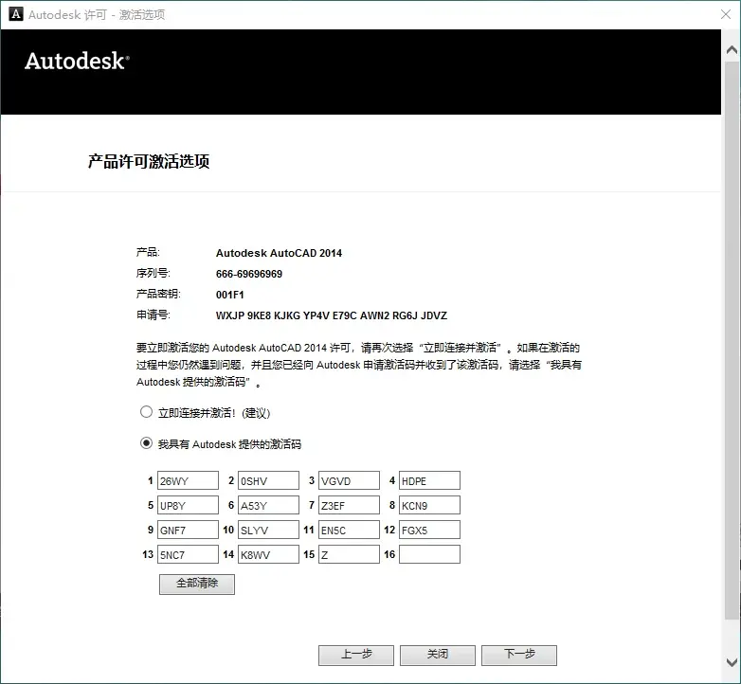Go back with the '上一步' button

tap(356, 656)
